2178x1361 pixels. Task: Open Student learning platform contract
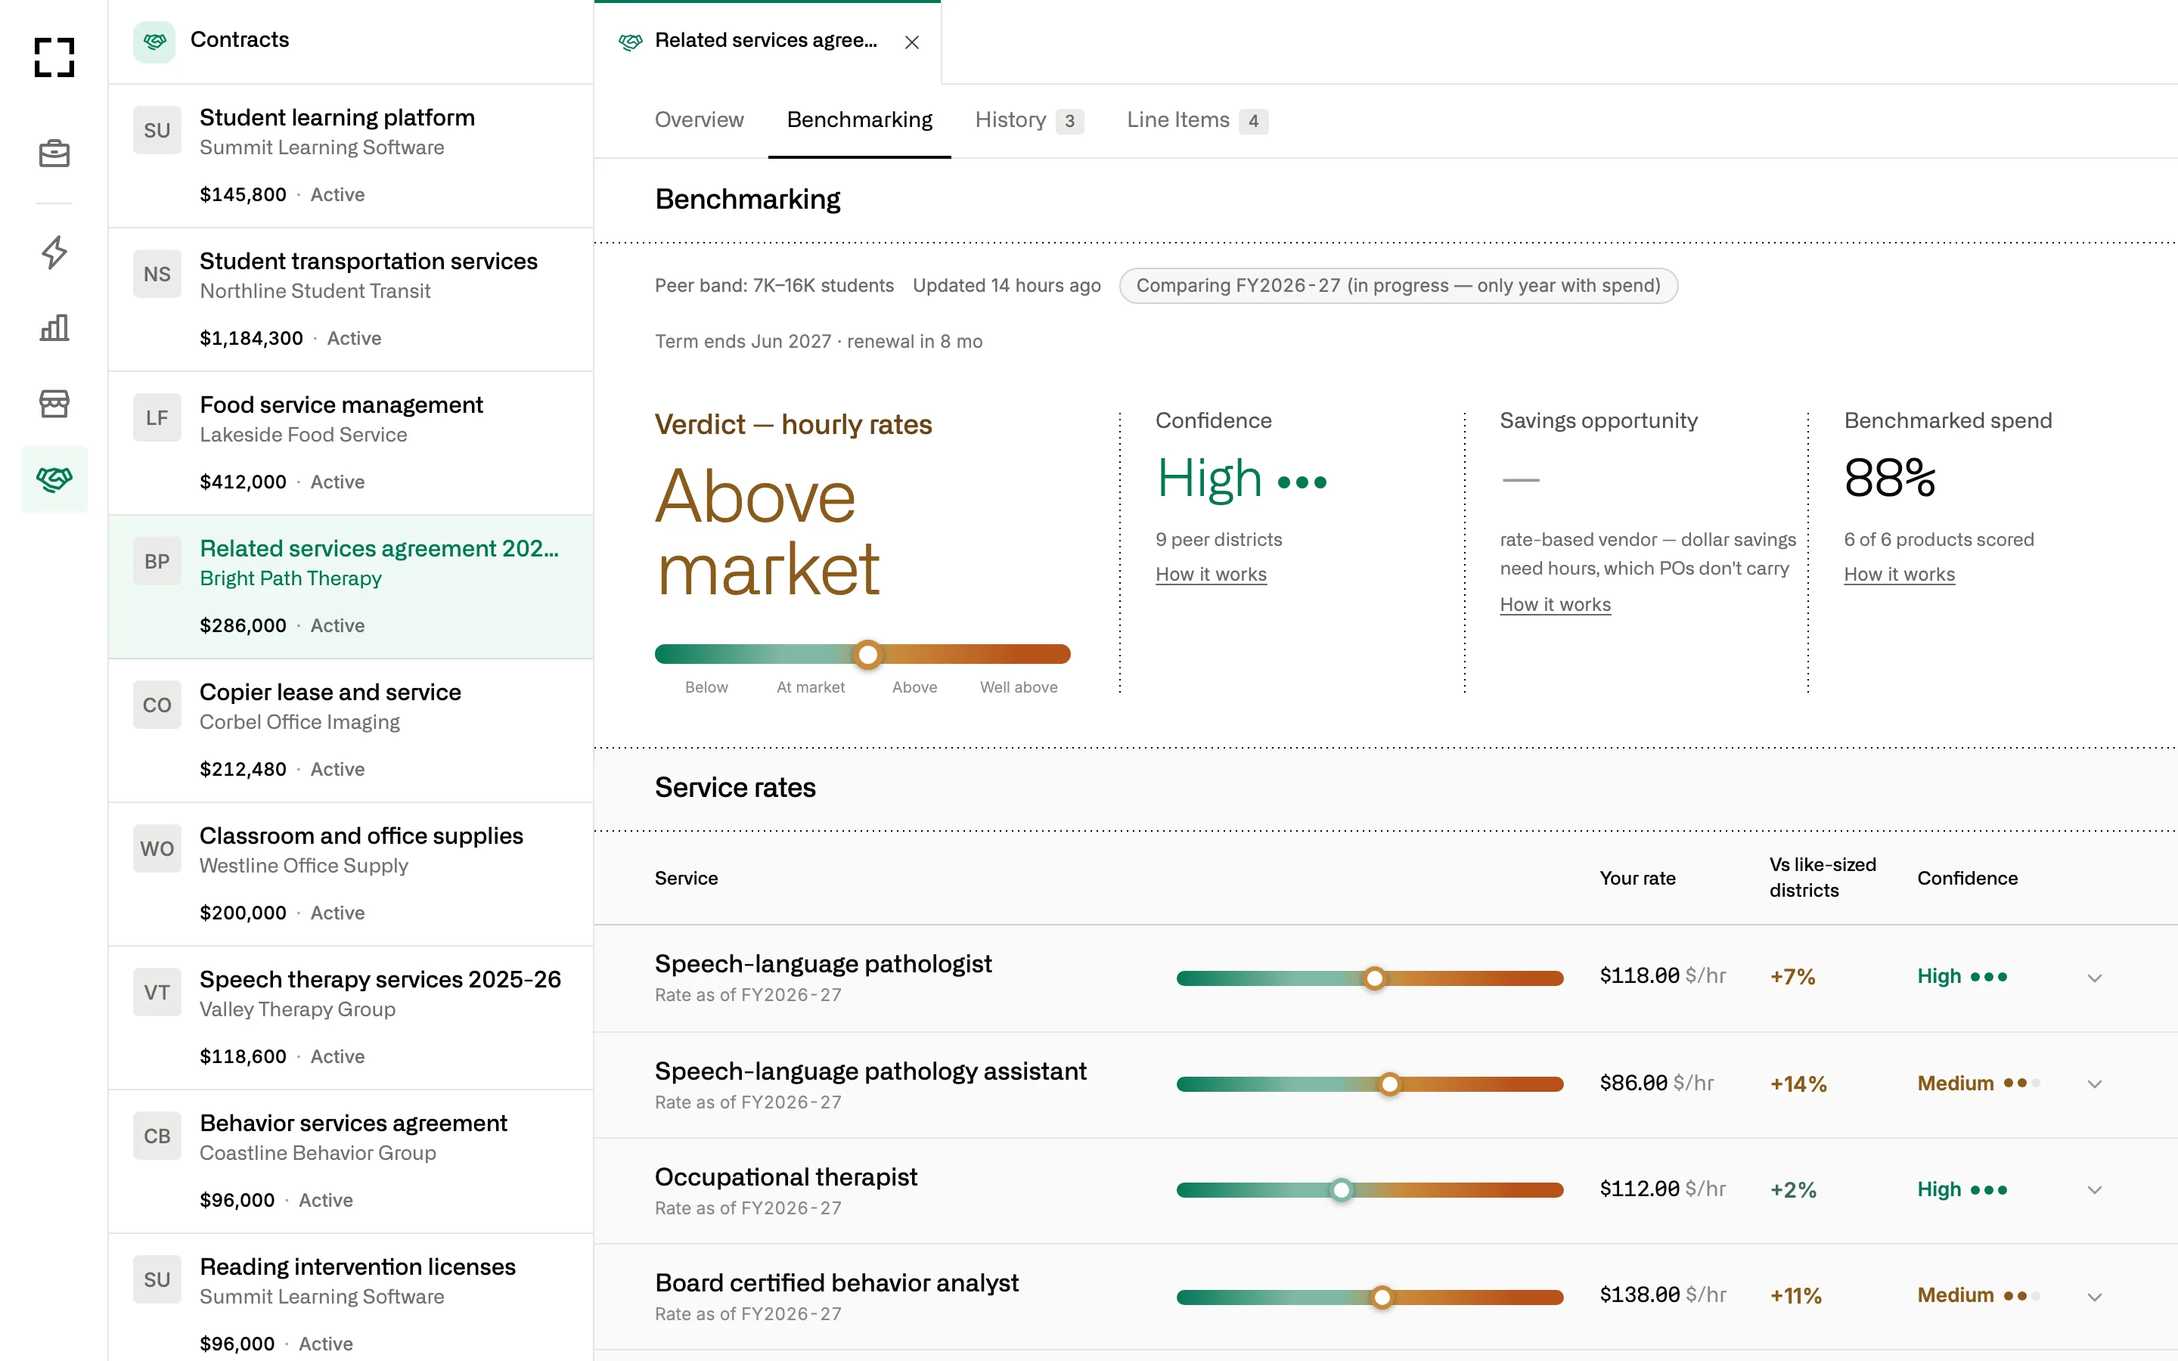[351, 155]
